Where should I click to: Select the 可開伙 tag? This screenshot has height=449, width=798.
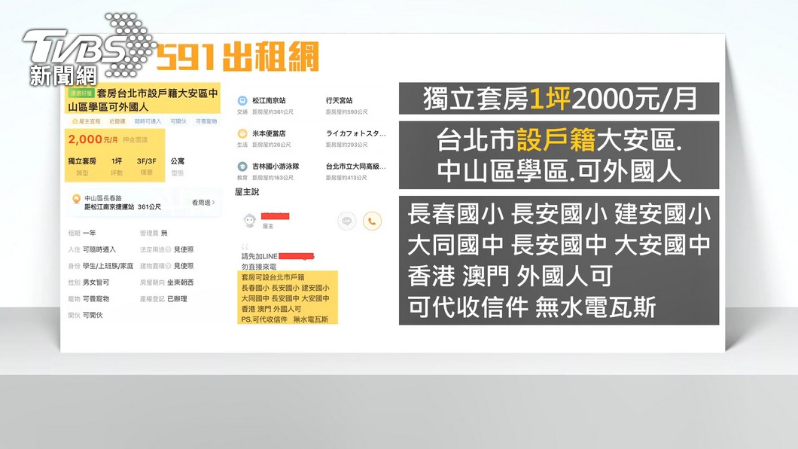click(178, 121)
